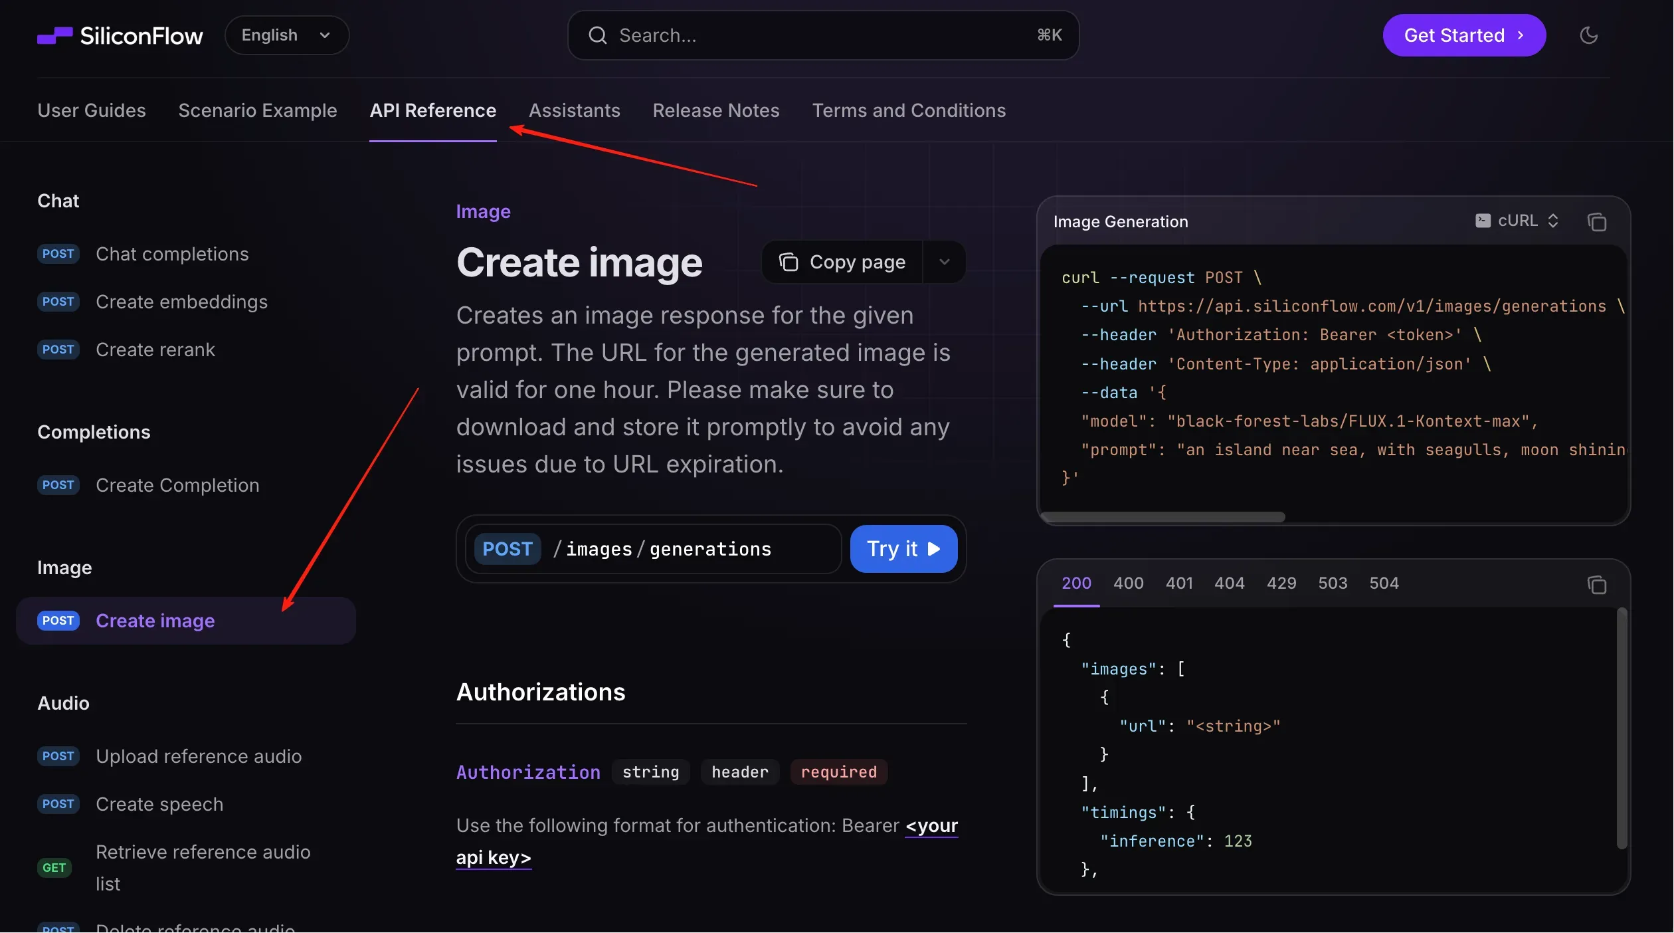1674x933 pixels.
Task: Copy the response JSON example
Action: pyautogui.click(x=1597, y=585)
